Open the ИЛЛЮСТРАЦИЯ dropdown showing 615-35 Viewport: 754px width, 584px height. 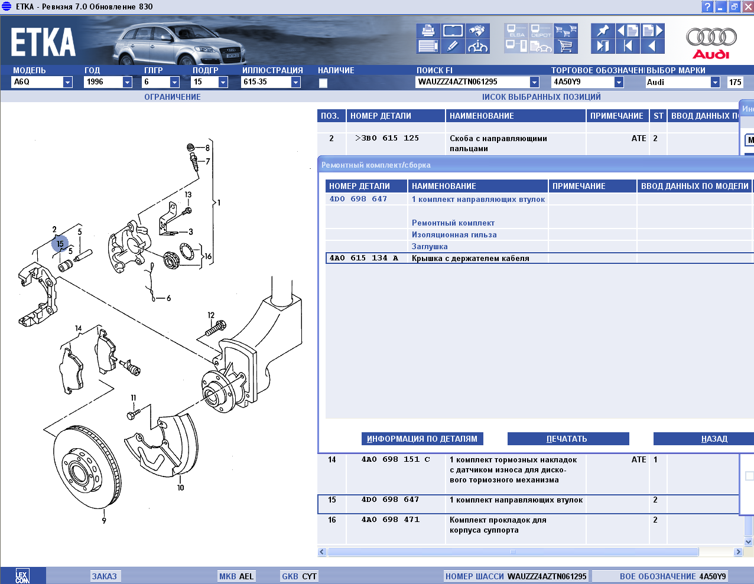(x=295, y=82)
